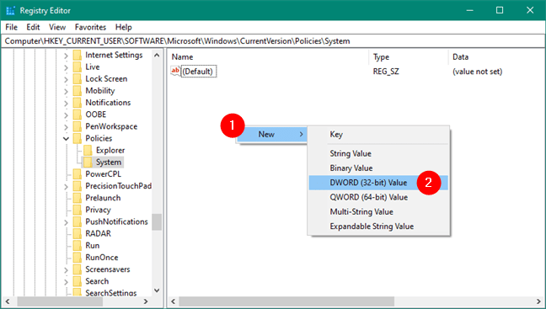Click the OOBE folder icon
The width and height of the screenshot is (546, 309).
coord(78,115)
